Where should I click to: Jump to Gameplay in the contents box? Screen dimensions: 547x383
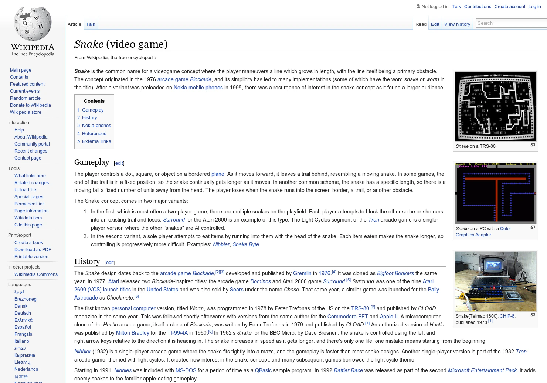[91, 110]
